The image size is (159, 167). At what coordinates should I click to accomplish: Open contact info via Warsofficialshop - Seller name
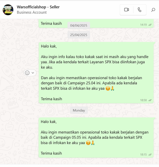tap(38, 7)
